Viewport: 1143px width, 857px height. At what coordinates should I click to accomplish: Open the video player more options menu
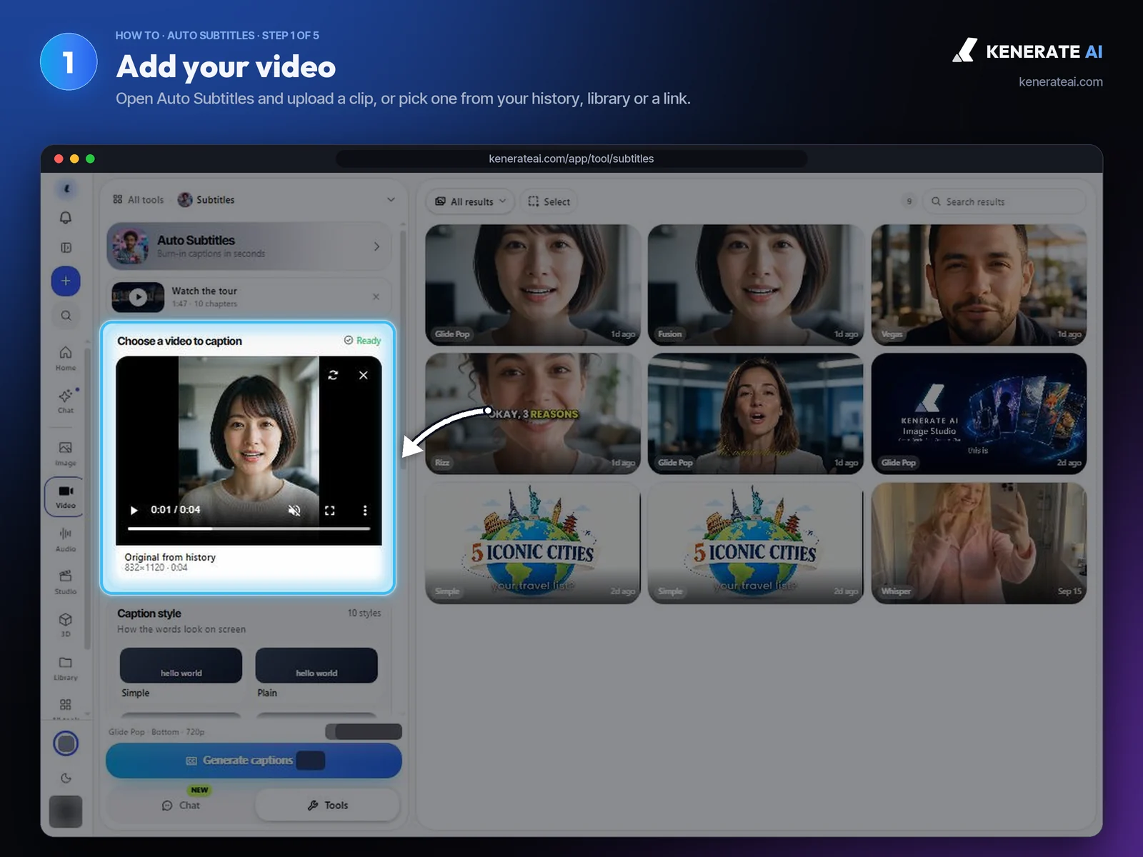click(x=365, y=510)
